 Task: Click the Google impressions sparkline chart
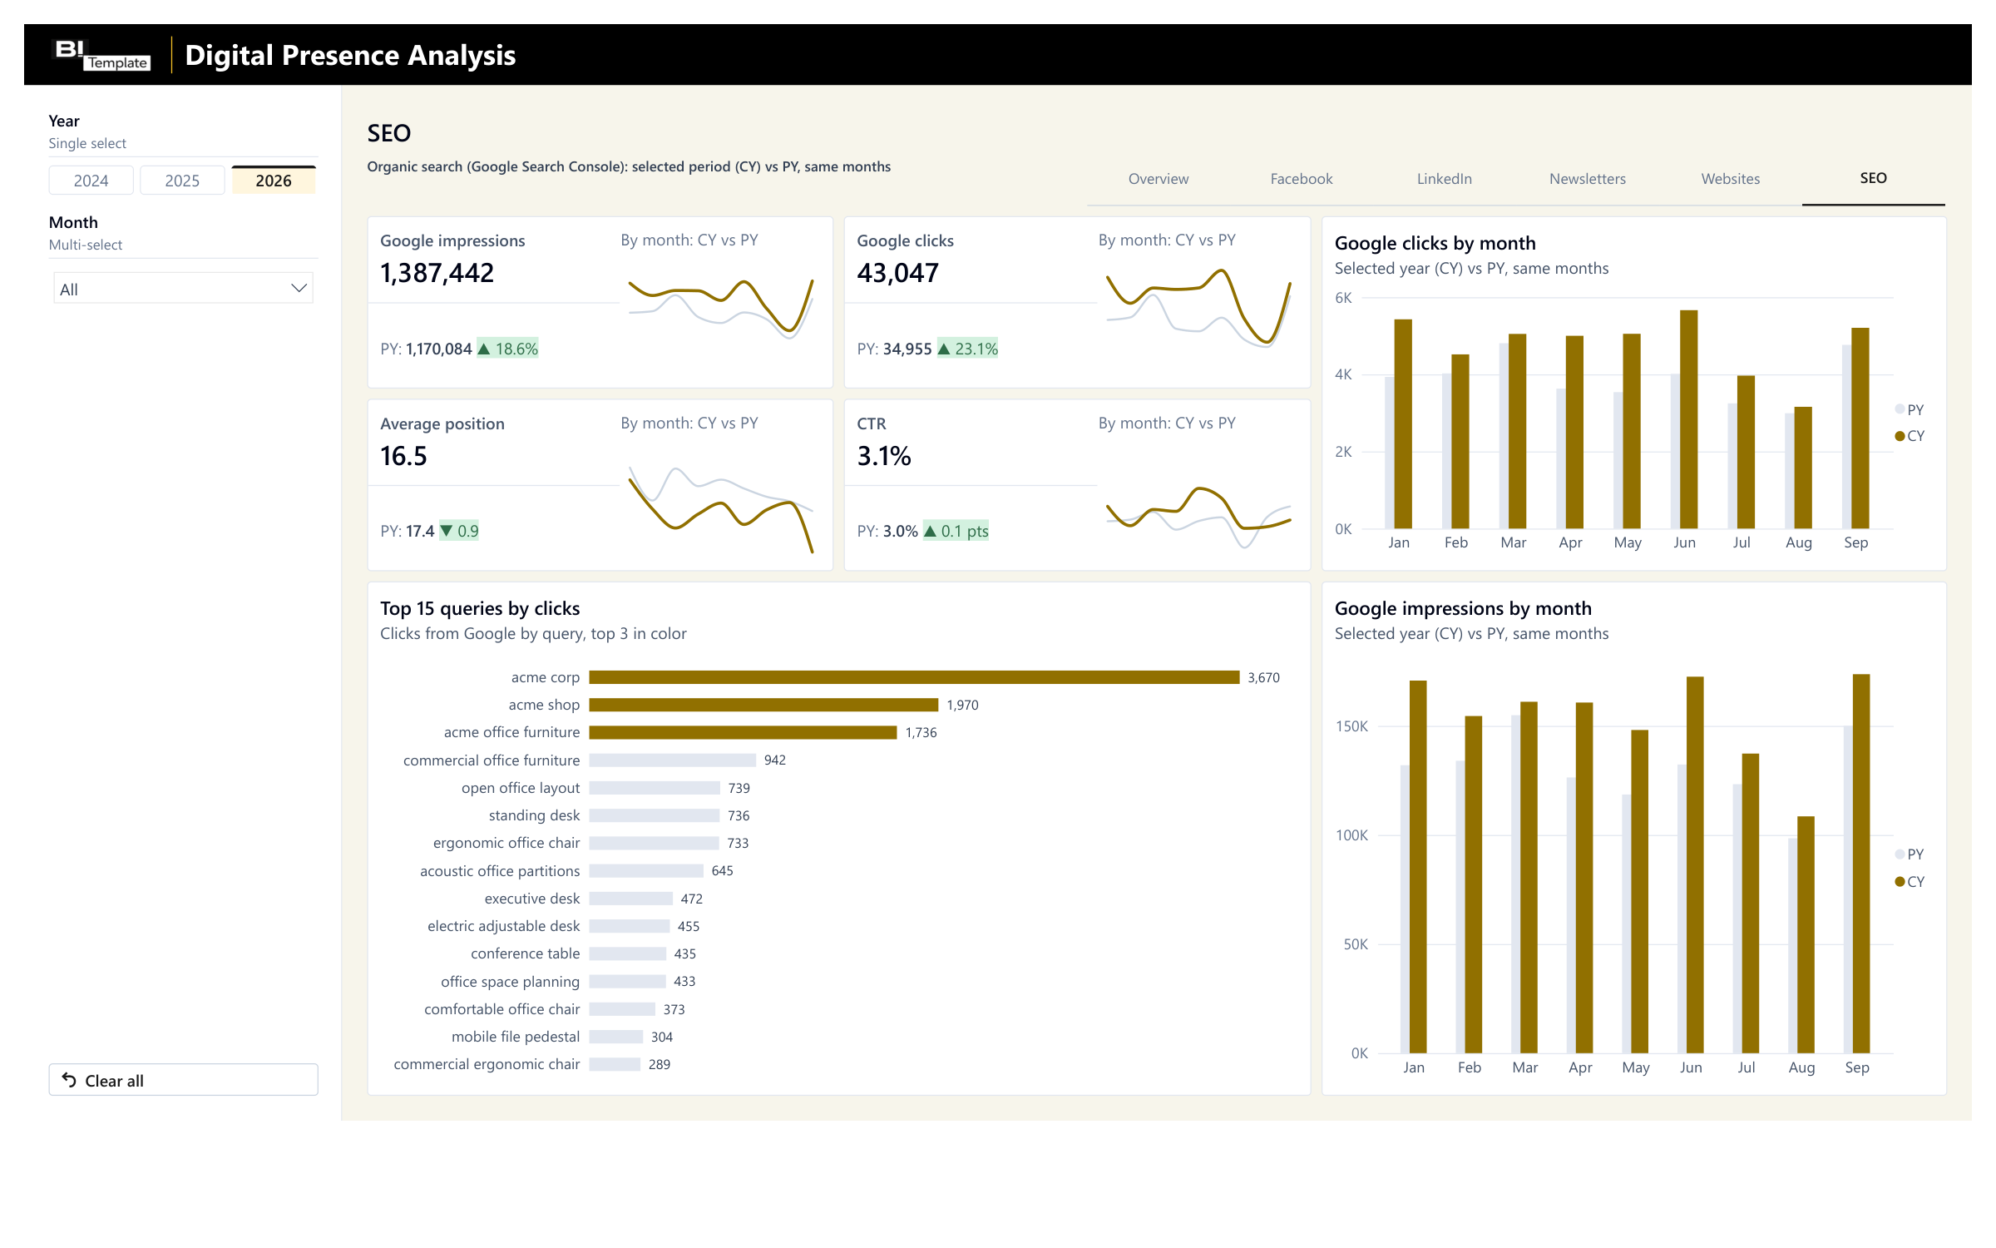tap(720, 308)
